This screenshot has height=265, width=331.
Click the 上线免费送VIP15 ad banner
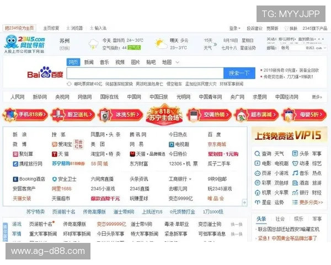click(x=289, y=135)
